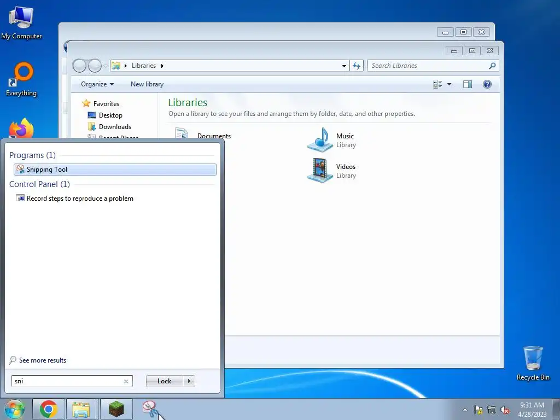Select the Music library

(332, 139)
